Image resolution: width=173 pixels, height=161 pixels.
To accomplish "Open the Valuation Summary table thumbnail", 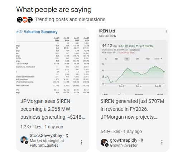I will pos(53,61).
